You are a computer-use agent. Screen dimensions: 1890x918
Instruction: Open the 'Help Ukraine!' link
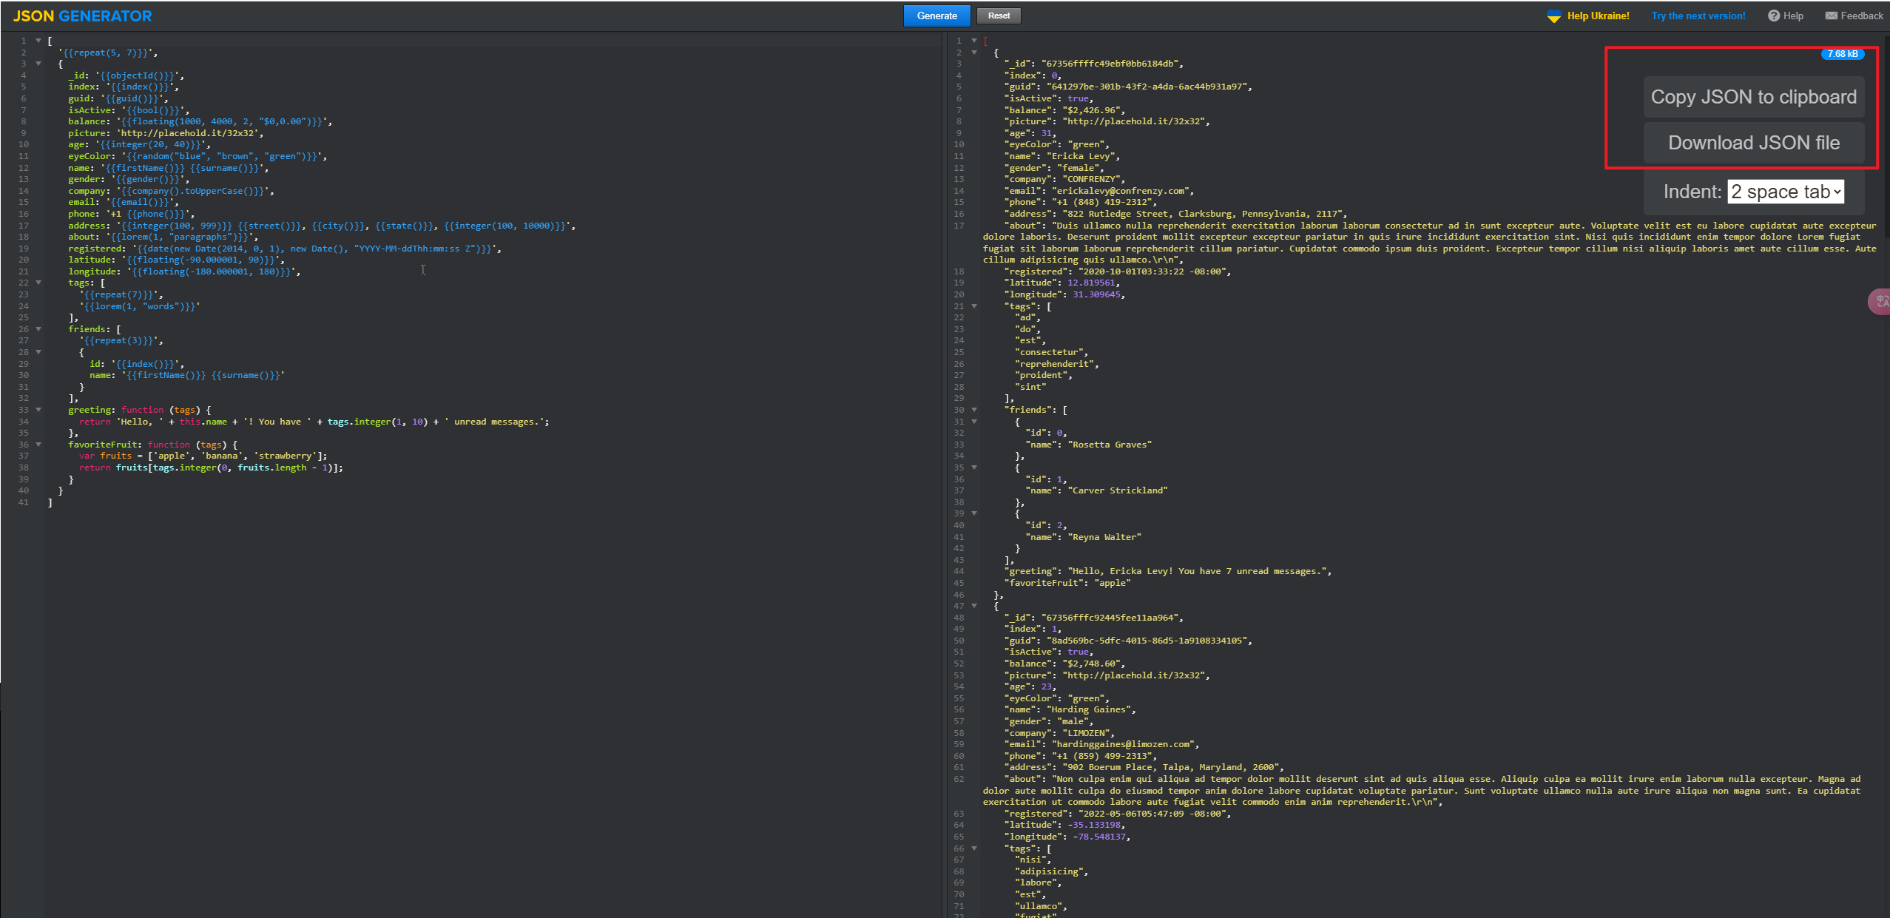[x=1598, y=16]
